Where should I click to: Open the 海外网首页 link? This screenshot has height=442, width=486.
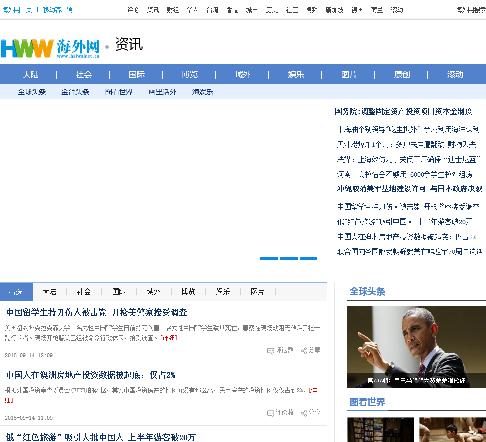[x=17, y=10]
